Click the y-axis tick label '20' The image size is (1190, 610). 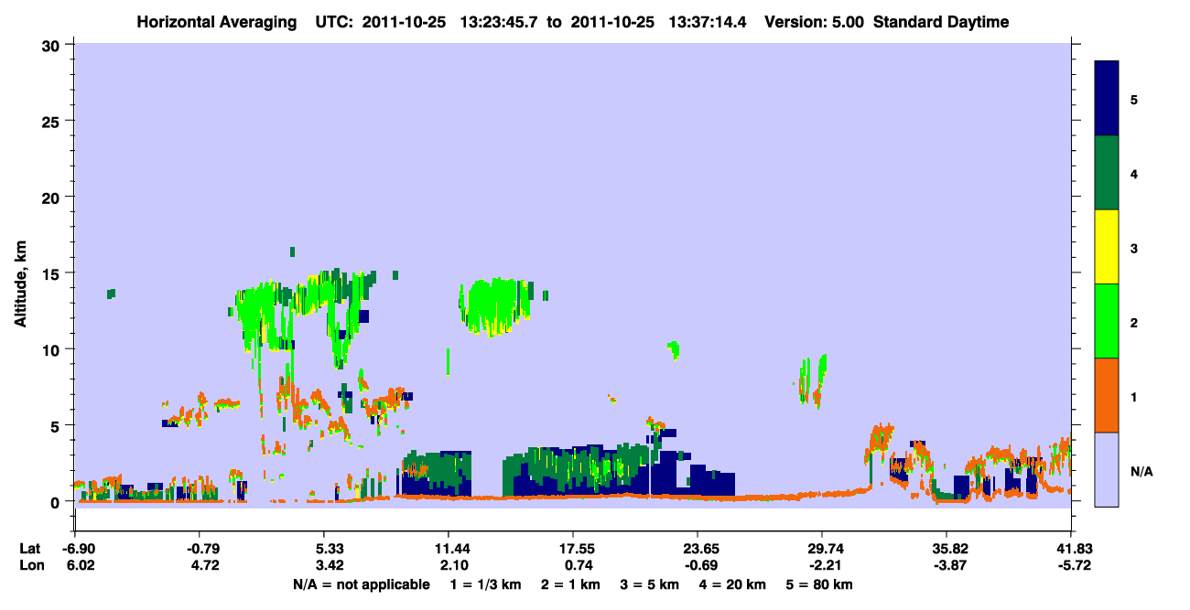click(53, 197)
